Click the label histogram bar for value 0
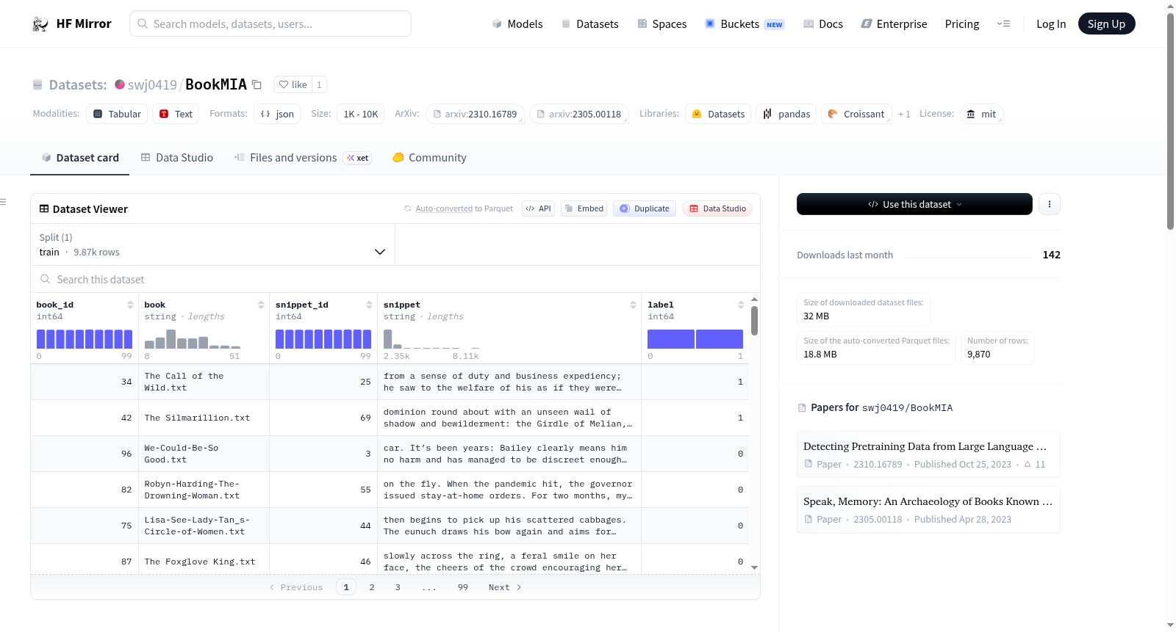Image resolution: width=1176 pixels, height=632 pixels. (671, 339)
